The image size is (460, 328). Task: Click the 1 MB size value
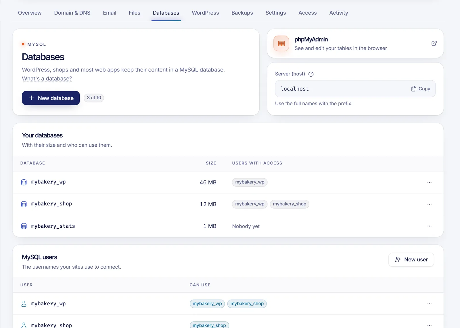[210, 226]
